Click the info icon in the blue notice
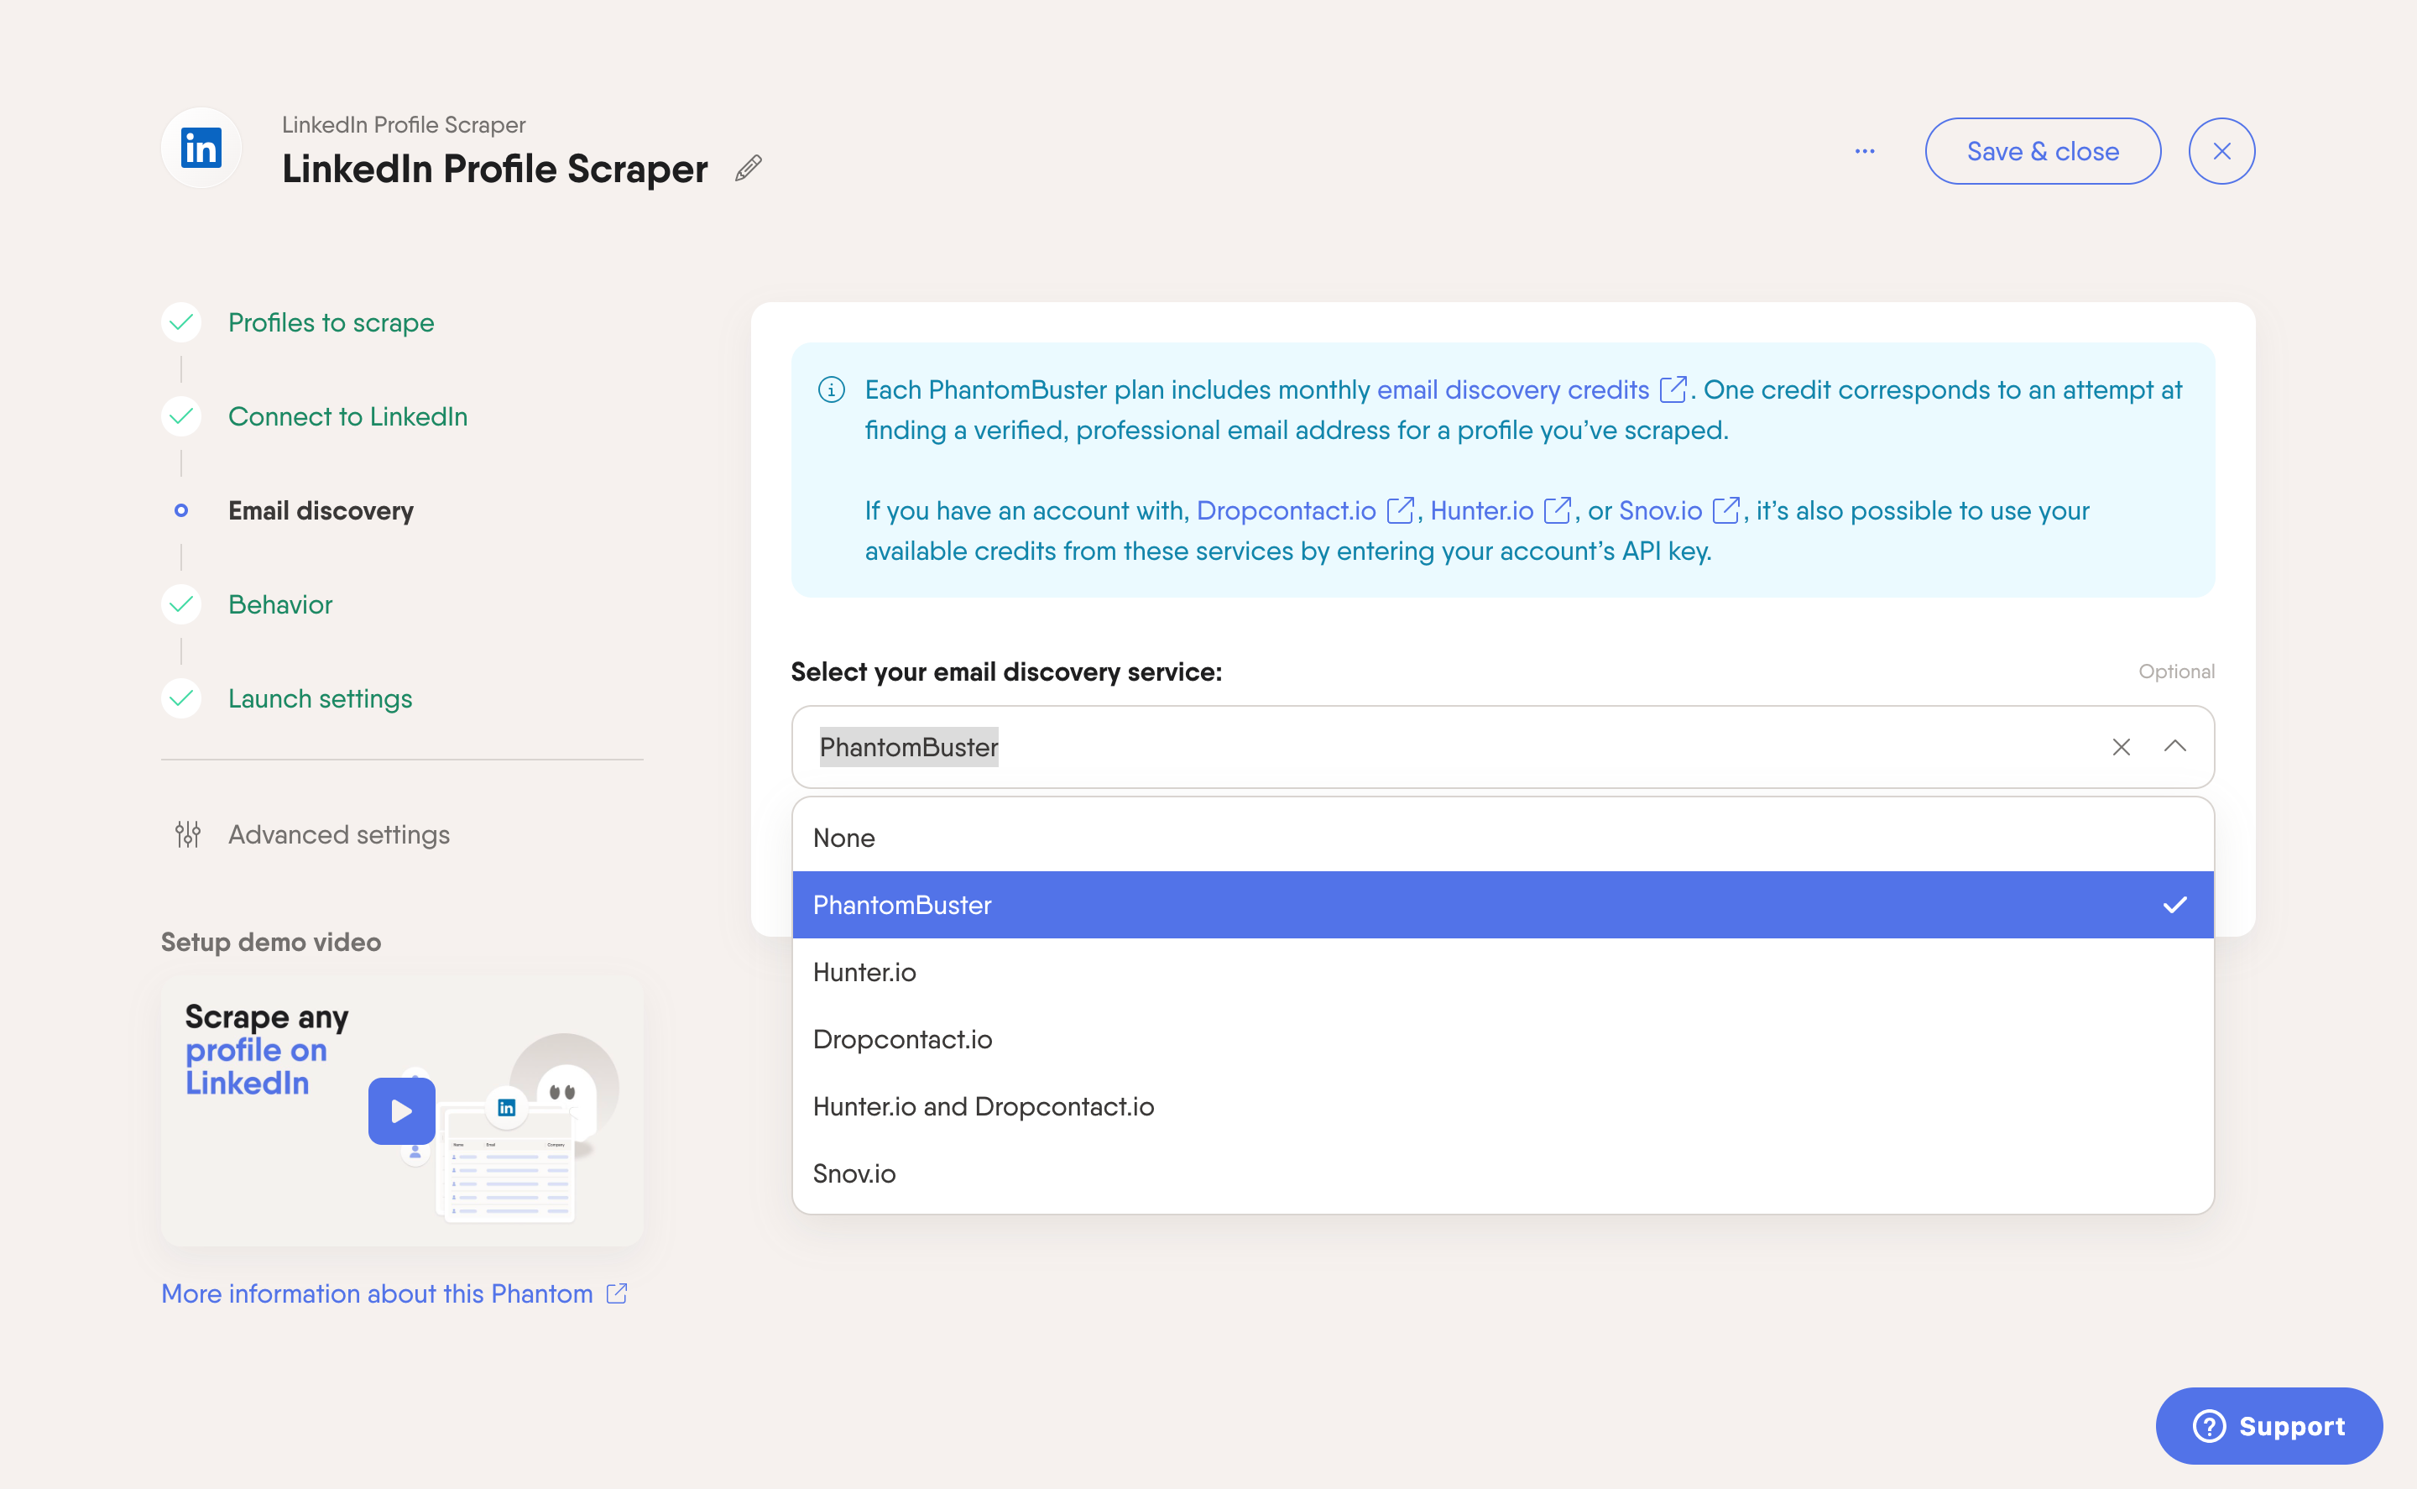2417x1489 pixels. click(x=831, y=390)
